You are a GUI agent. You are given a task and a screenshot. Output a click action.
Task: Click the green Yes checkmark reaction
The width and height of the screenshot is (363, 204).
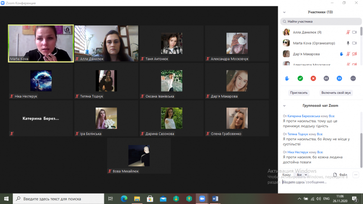tap(300, 78)
